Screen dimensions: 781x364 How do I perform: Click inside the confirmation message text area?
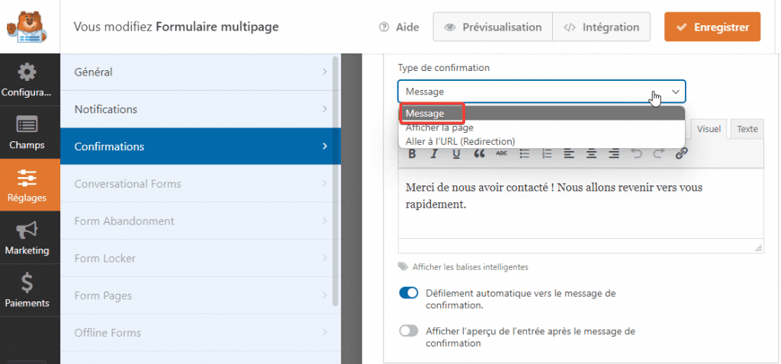(580, 204)
